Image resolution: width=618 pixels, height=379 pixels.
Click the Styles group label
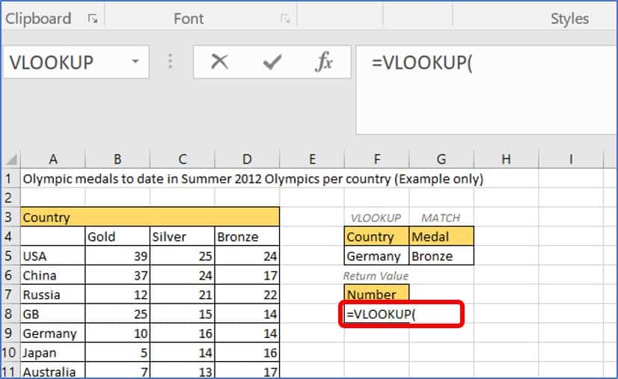[x=569, y=19]
